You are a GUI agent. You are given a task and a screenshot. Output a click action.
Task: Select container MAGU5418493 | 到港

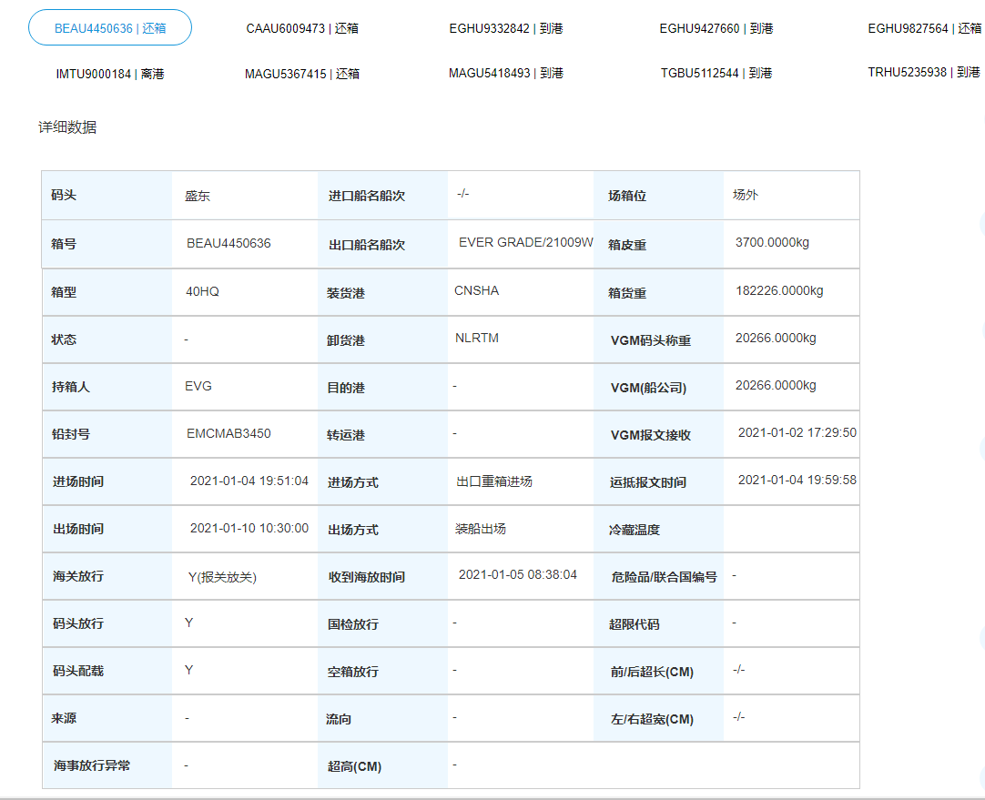[x=505, y=74]
